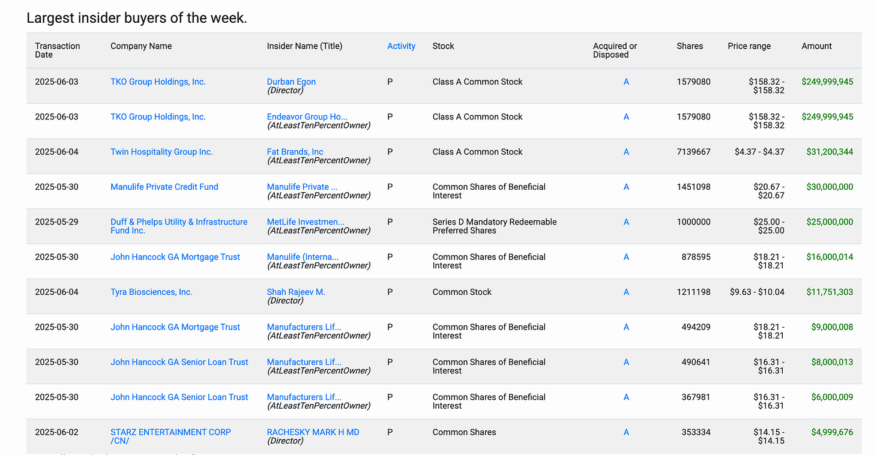This screenshot has height=455, width=874.
Task: Select the $249,999,945 amount in Durban Egon row
Action: click(827, 82)
